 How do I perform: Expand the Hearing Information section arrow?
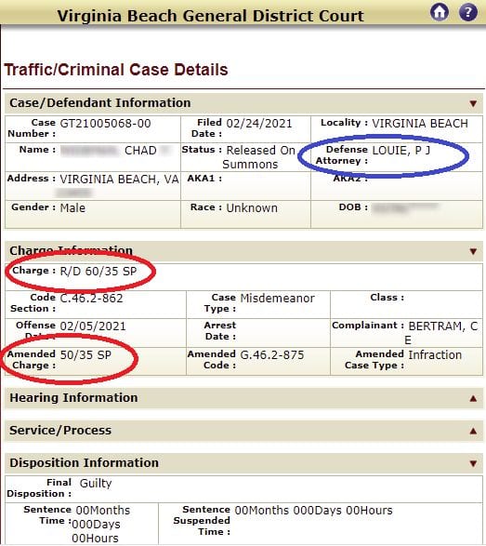click(x=473, y=398)
